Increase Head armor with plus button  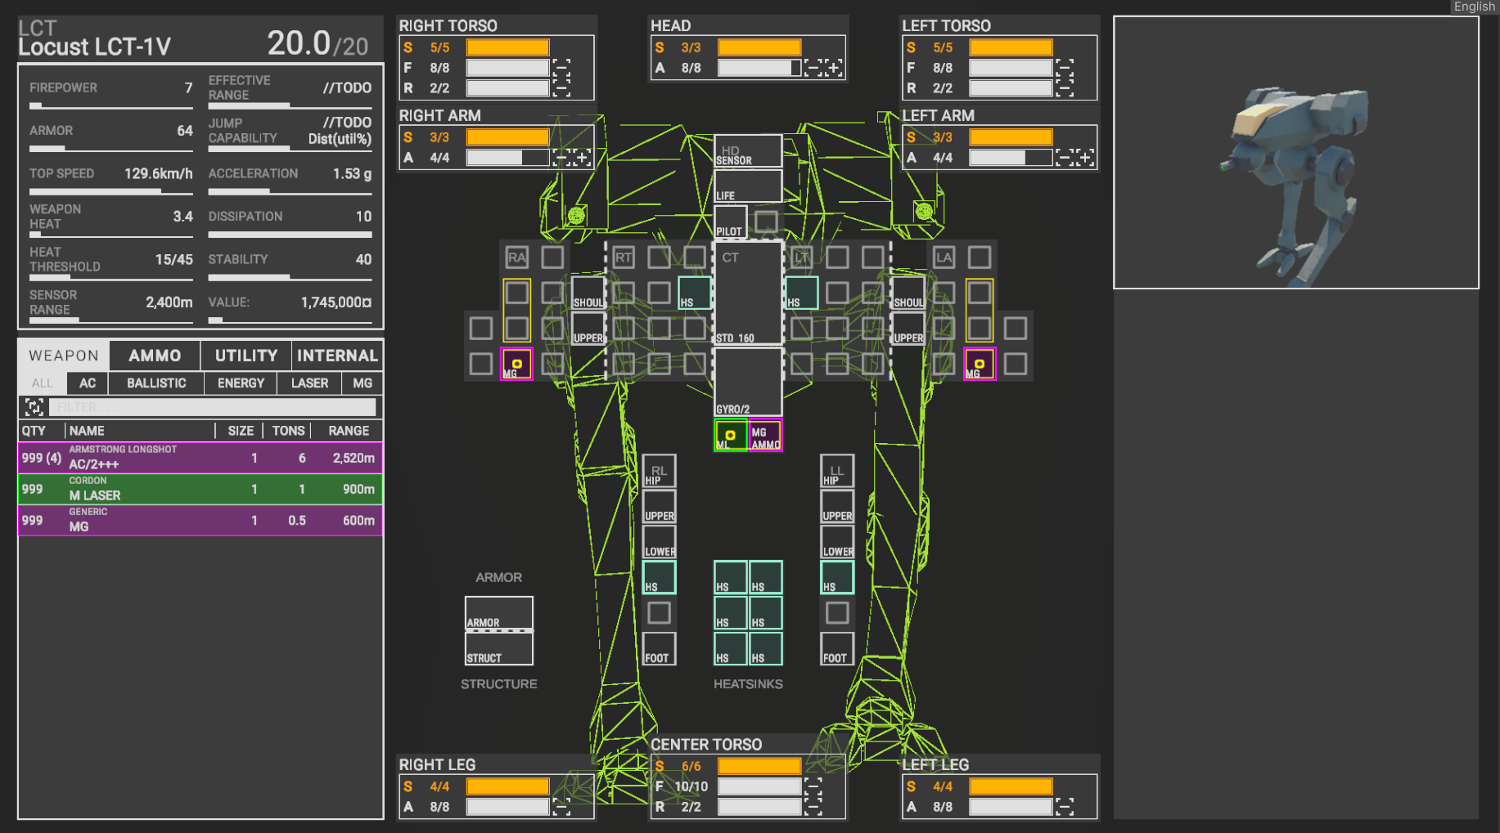pos(834,68)
